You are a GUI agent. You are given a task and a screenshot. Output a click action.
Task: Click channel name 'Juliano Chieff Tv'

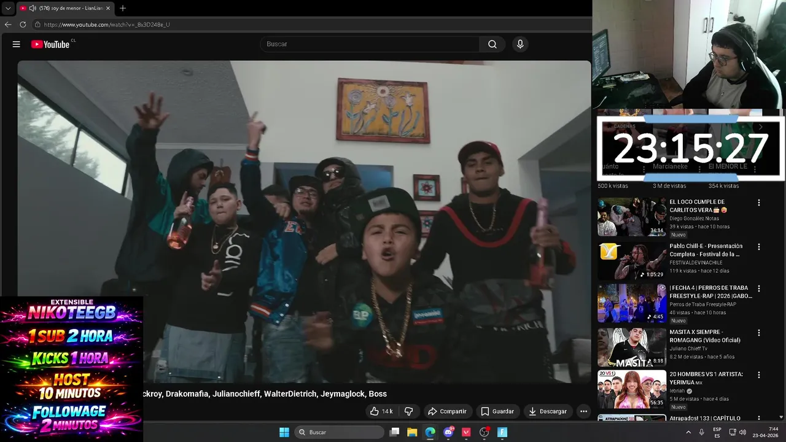[x=688, y=349]
